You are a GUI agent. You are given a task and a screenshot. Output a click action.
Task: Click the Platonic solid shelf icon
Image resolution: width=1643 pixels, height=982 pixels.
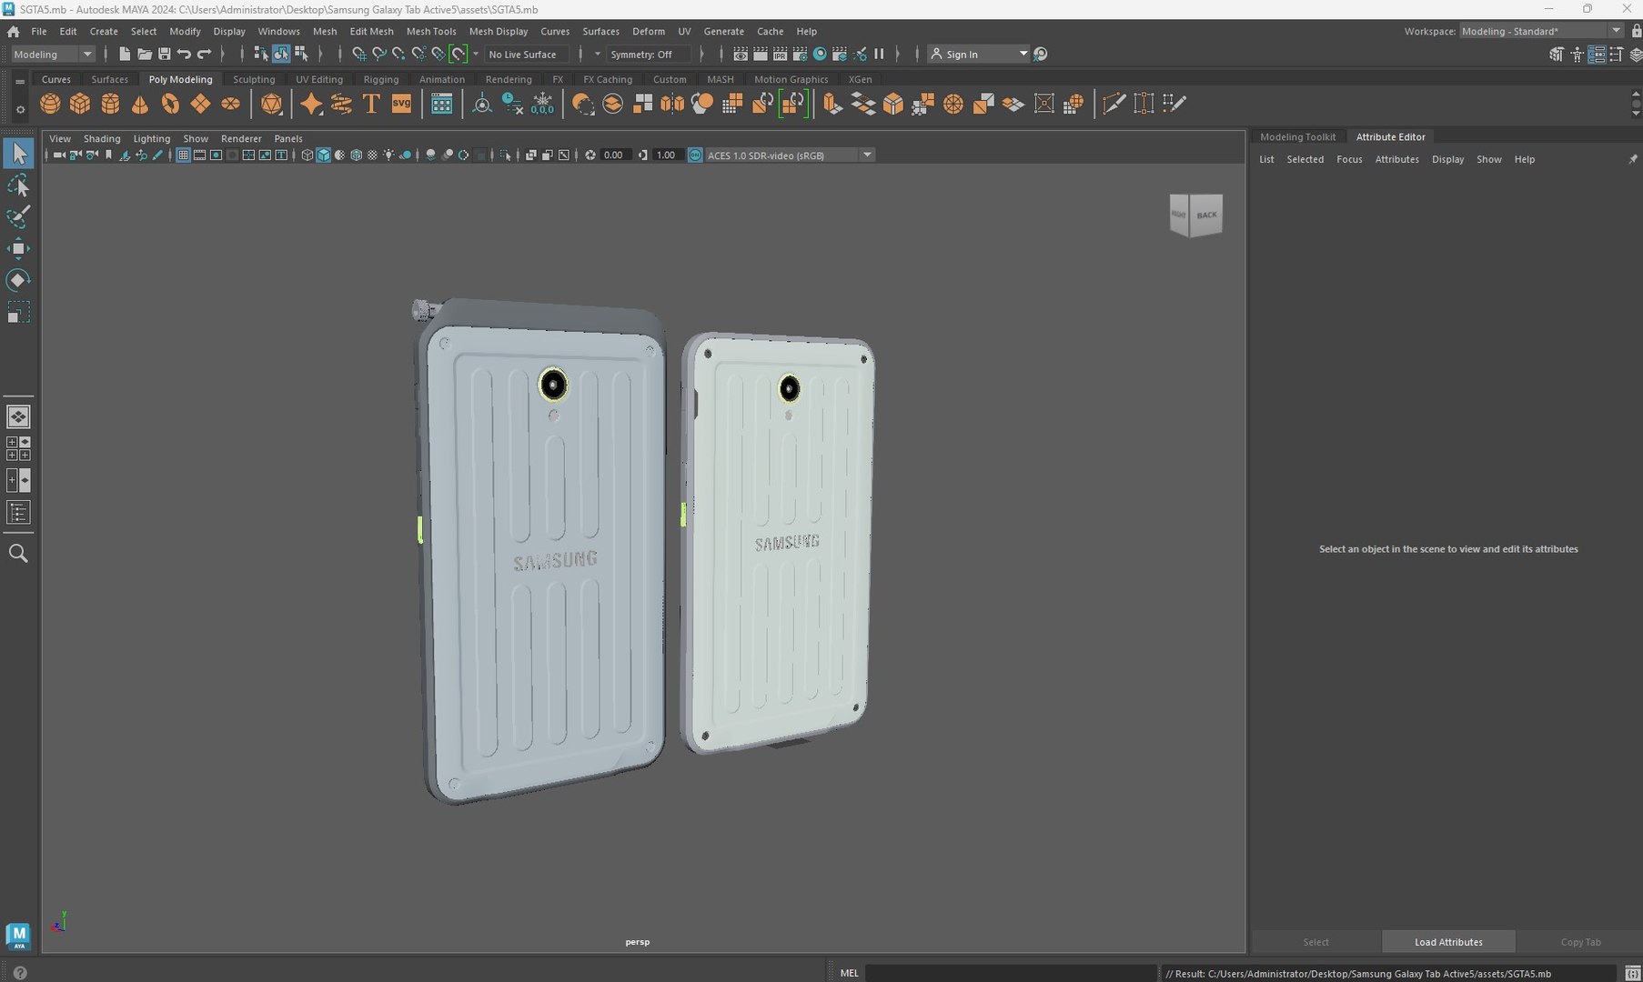pos(271,104)
